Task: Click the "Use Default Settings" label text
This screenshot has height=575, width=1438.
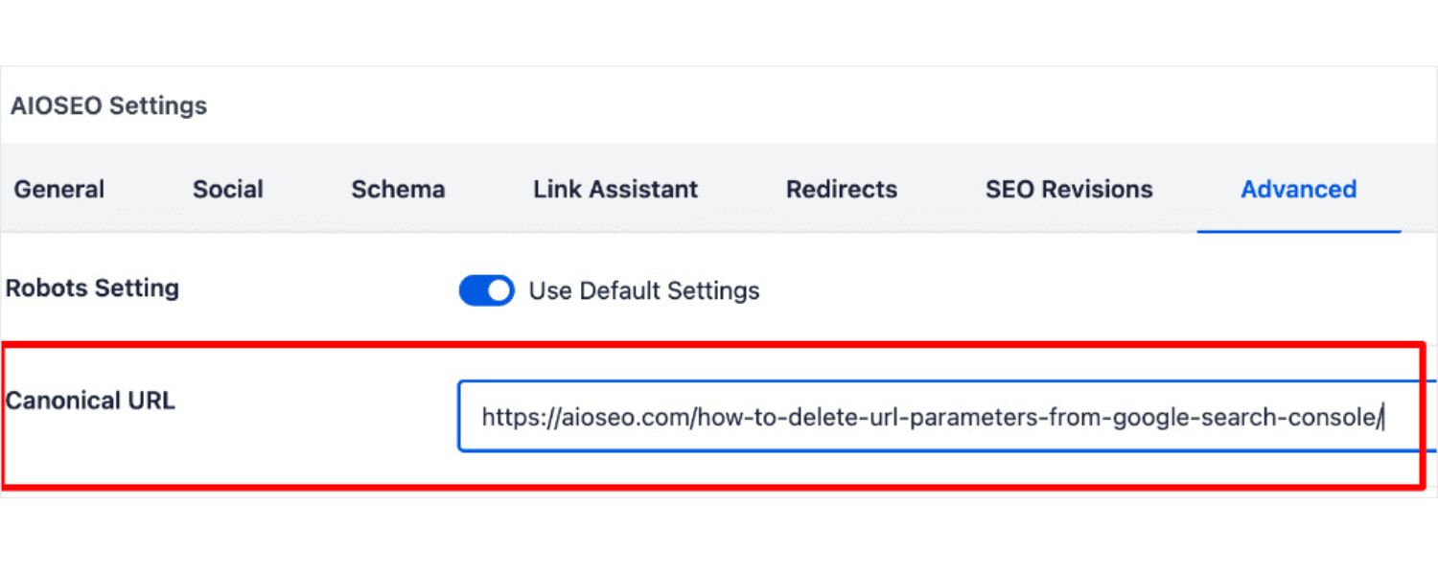Action: (644, 290)
